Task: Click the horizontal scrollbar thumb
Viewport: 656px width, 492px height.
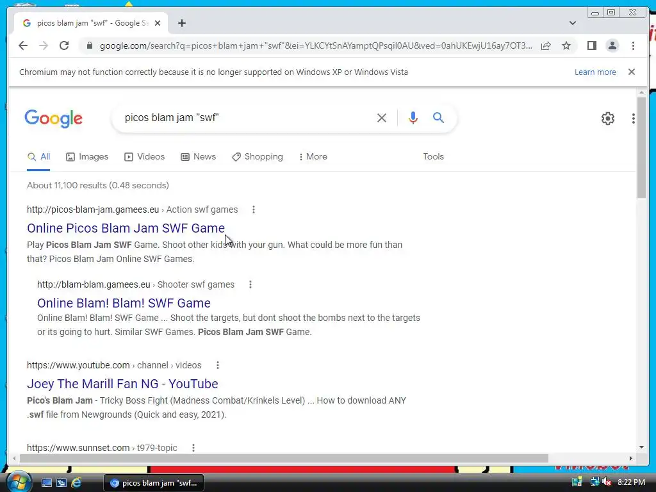Action: tap(284, 459)
